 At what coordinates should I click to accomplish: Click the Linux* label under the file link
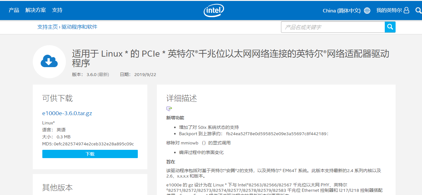tap(49, 123)
